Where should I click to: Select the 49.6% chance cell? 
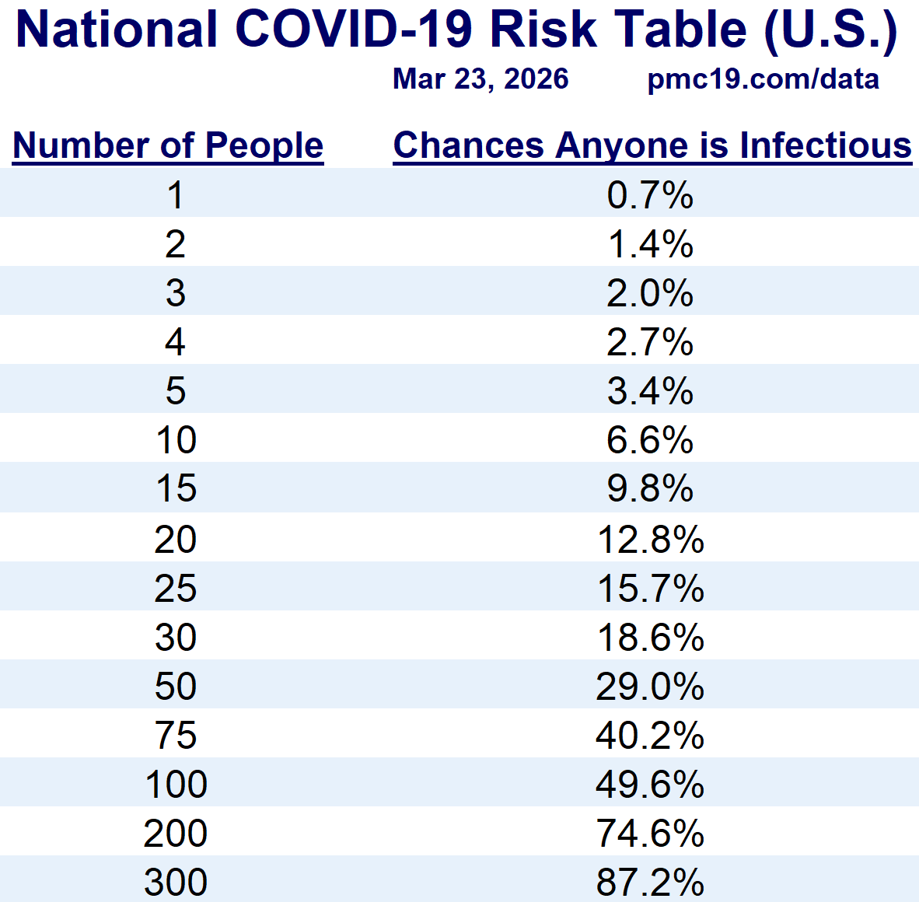click(650, 784)
